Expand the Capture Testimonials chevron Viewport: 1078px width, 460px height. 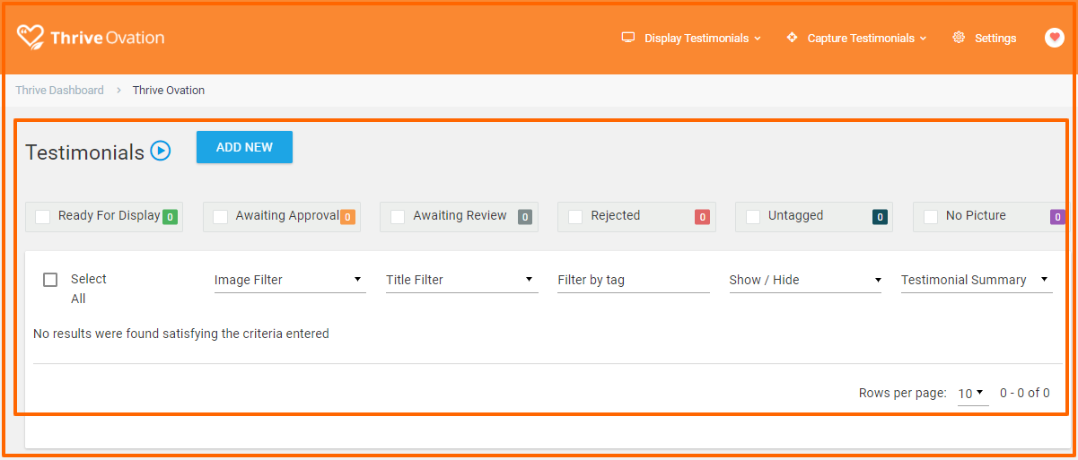pyautogui.click(x=924, y=39)
